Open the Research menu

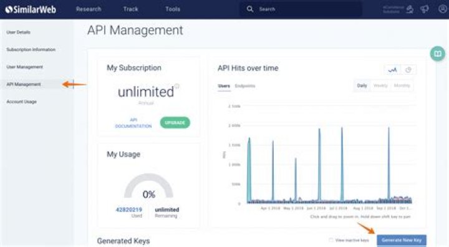(89, 9)
